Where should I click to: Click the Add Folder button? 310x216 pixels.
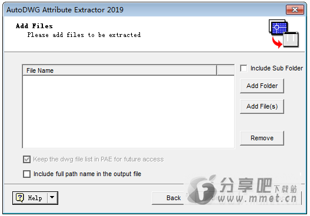coord(262,86)
